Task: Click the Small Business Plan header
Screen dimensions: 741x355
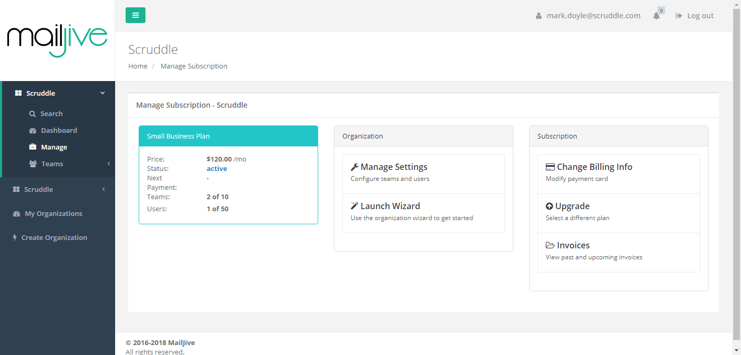Action: 228,136
